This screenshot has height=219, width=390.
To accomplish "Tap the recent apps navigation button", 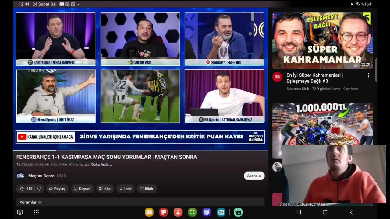I will (299, 212).
